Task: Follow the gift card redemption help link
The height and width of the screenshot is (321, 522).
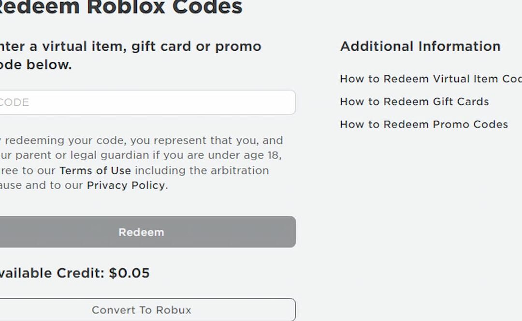Action: click(414, 101)
